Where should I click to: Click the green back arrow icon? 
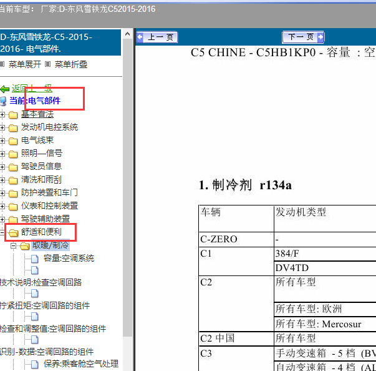(5, 89)
